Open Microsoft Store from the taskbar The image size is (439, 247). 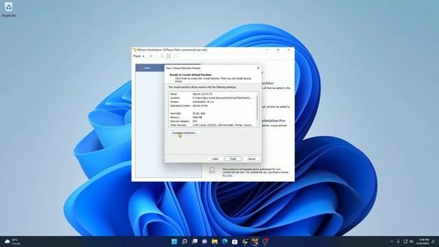235,242
